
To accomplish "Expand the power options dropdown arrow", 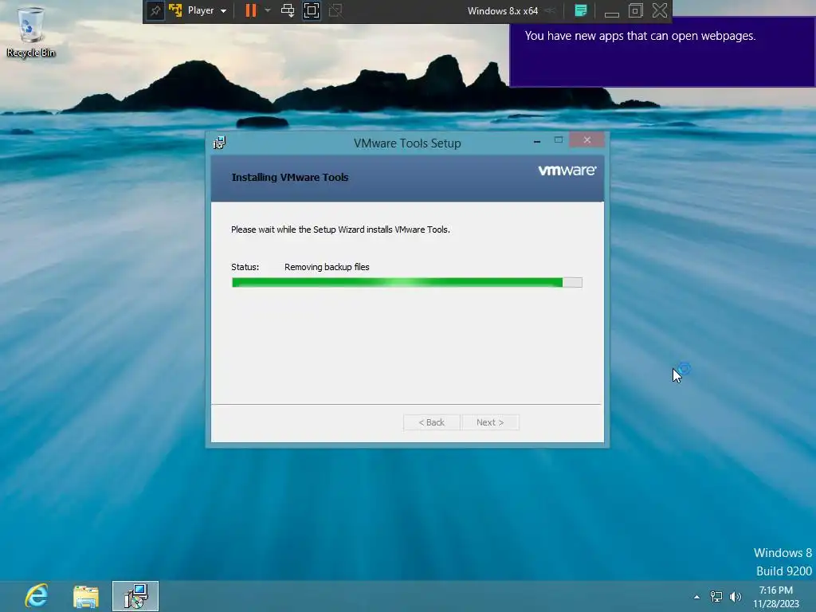I will (x=268, y=10).
